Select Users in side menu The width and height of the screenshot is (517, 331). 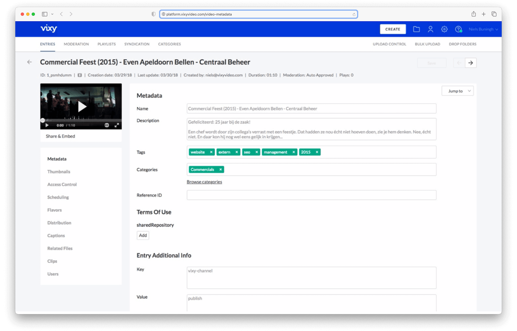coord(53,274)
